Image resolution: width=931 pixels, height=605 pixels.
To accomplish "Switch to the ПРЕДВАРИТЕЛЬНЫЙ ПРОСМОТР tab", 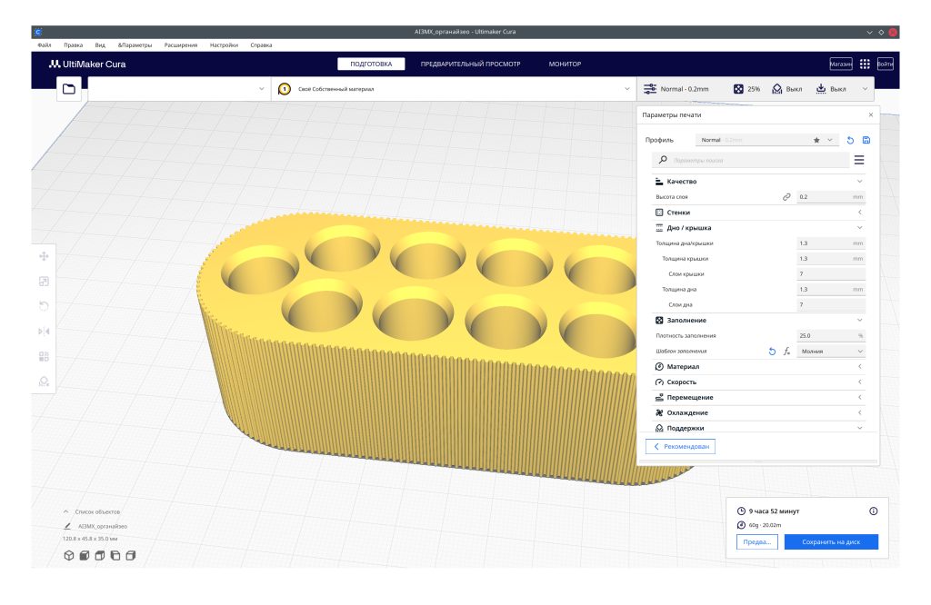I will coord(470,64).
